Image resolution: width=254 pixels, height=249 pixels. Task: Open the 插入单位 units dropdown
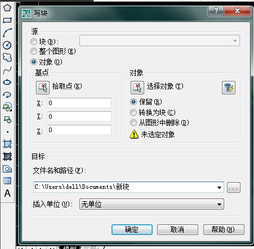[x=151, y=204]
